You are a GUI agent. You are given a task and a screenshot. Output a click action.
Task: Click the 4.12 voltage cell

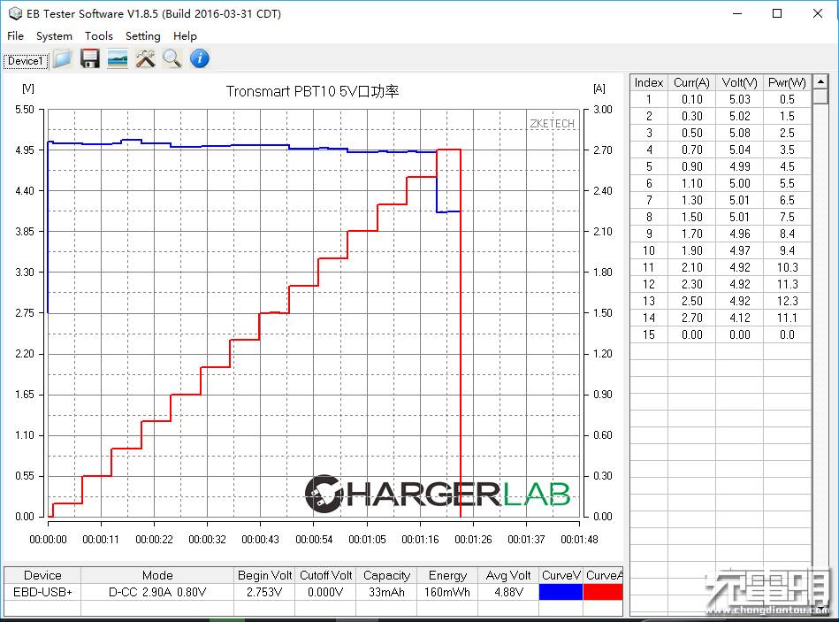739,318
